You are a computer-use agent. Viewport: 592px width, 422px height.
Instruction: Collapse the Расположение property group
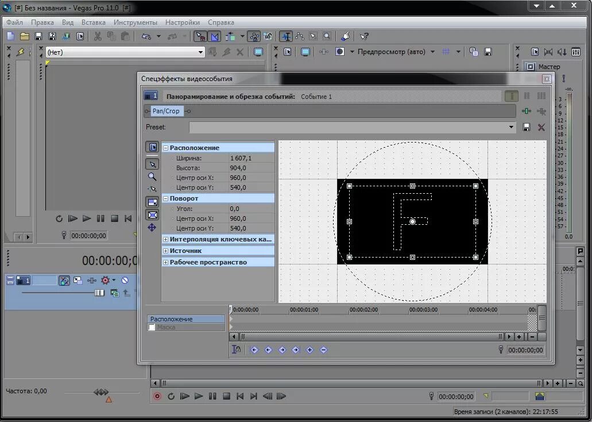pos(166,148)
